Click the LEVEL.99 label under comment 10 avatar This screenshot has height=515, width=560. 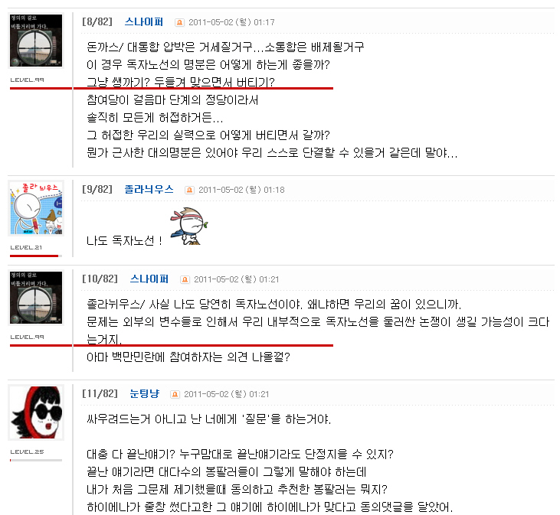(x=27, y=337)
